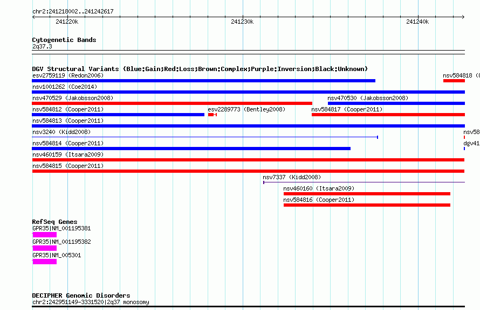The image size is (480, 310).
Task: Click the DECIPHER Genomic Disorders track title
Action: tap(81, 295)
